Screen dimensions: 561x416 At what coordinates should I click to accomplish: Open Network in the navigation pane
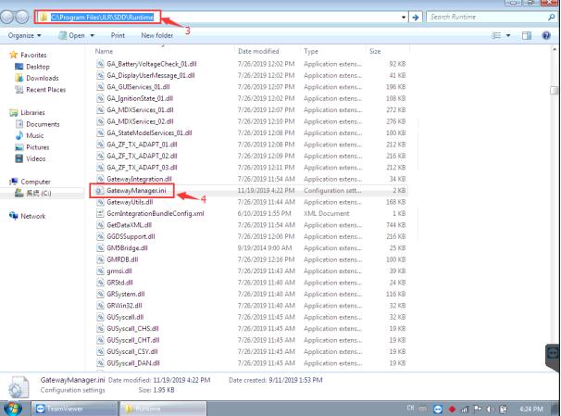pos(32,216)
